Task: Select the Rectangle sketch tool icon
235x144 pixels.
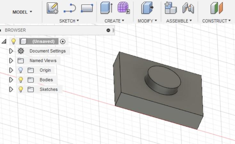Action: [87, 8]
